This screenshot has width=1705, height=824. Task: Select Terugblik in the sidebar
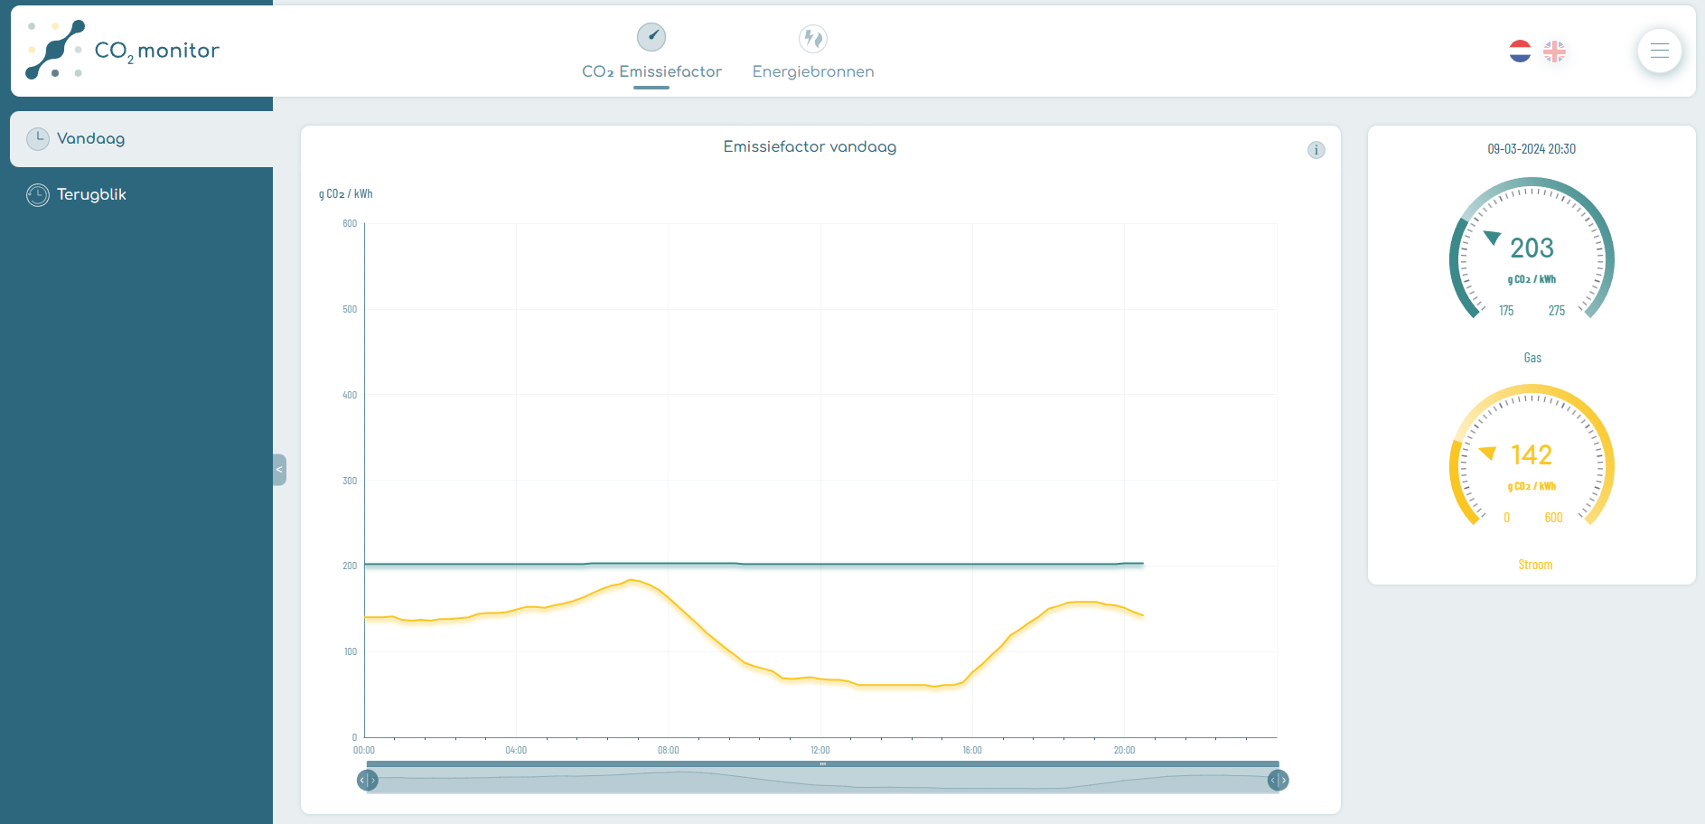[91, 194]
